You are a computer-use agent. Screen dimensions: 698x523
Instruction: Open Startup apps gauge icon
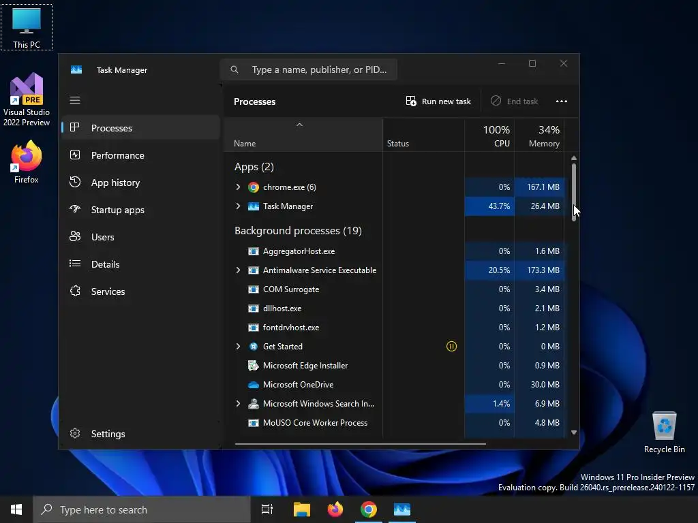(75, 209)
